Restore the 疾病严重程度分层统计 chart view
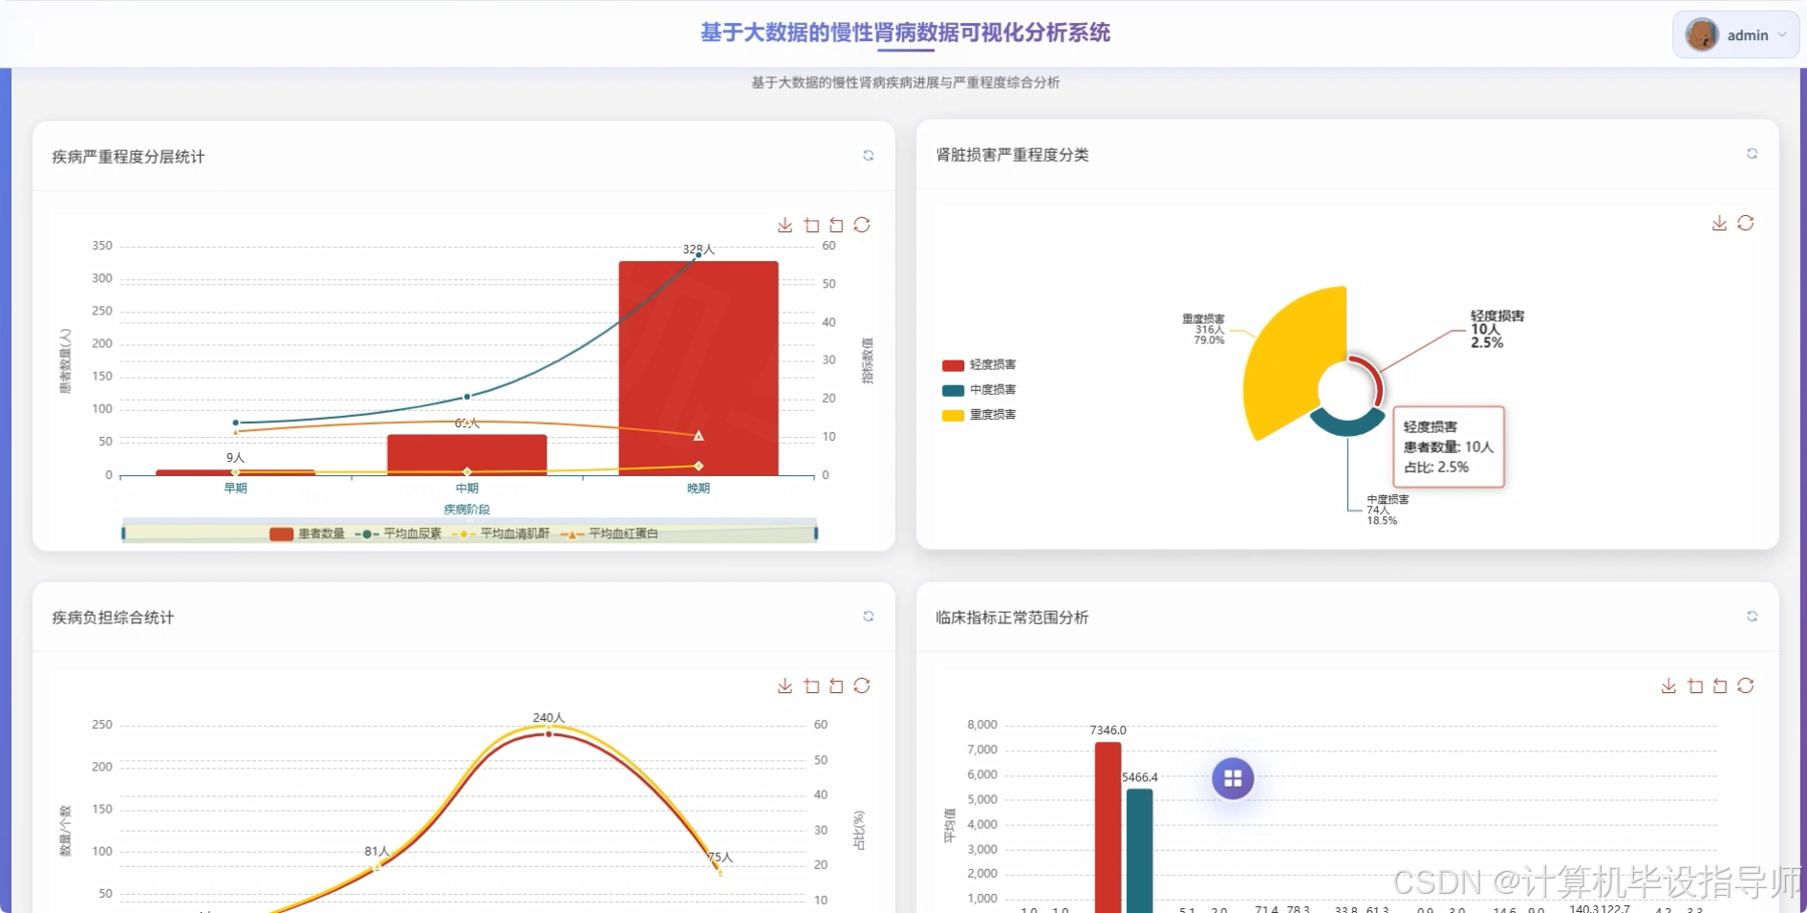 pyautogui.click(x=862, y=225)
